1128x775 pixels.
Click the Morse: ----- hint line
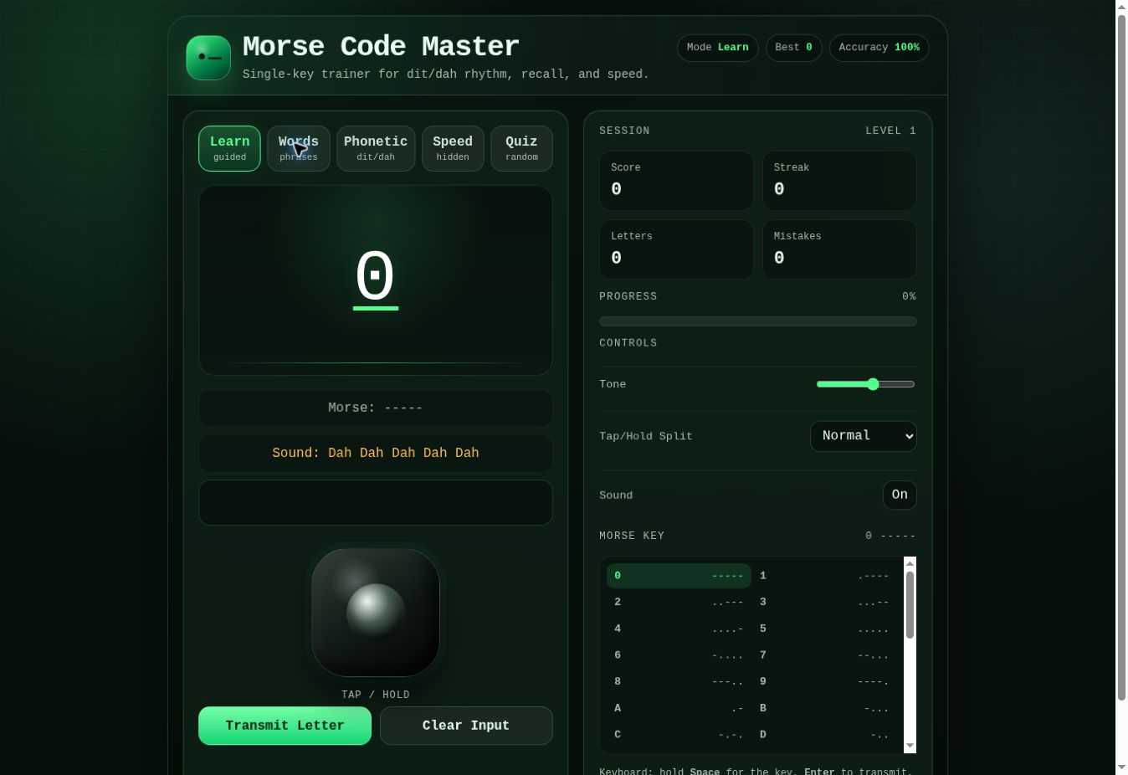(x=376, y=408)
